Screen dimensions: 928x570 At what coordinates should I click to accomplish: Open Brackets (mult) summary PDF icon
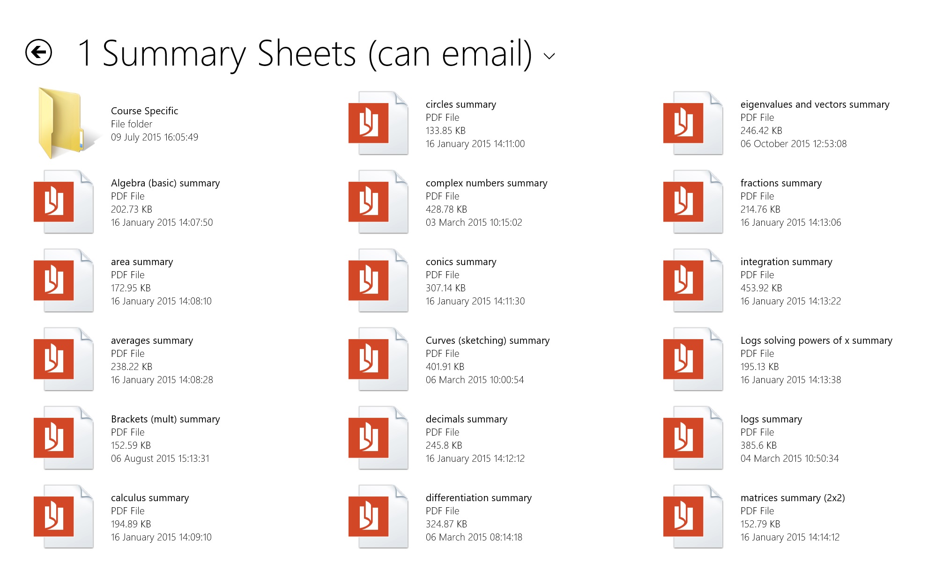[x=63, y=438]
